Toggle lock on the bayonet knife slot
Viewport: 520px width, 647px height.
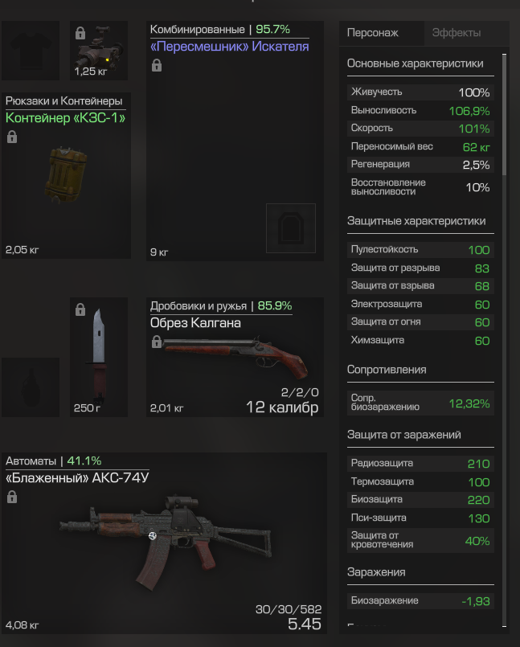(80, 309)
